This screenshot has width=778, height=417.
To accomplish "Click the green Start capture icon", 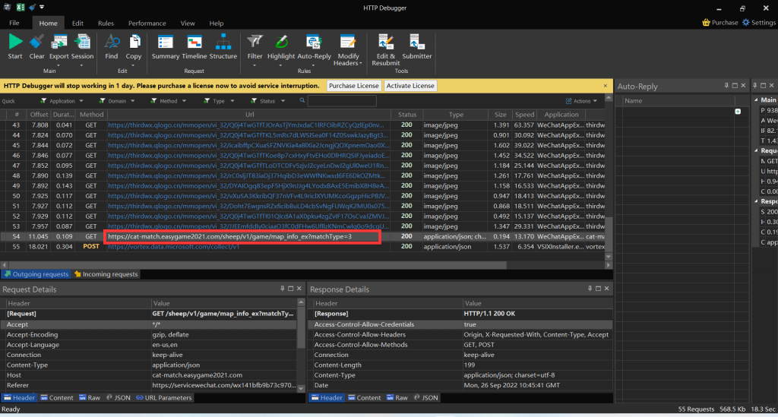I will pyautogui.click(x=14, y=44).
